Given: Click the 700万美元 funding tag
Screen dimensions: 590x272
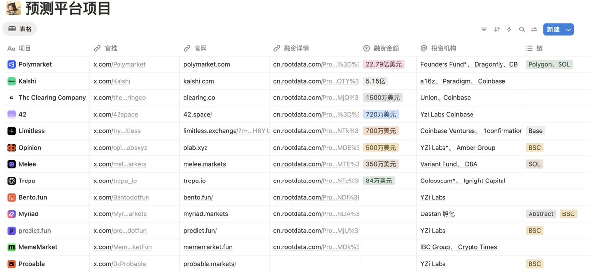Looking at the screenshot, I should [381, 131].
